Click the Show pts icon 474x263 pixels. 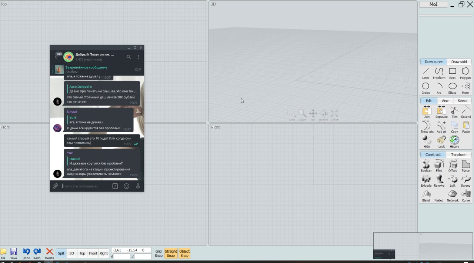coord(427,127)
